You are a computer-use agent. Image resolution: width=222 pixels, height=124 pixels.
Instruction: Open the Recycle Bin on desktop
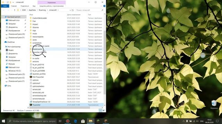(214, 105)
